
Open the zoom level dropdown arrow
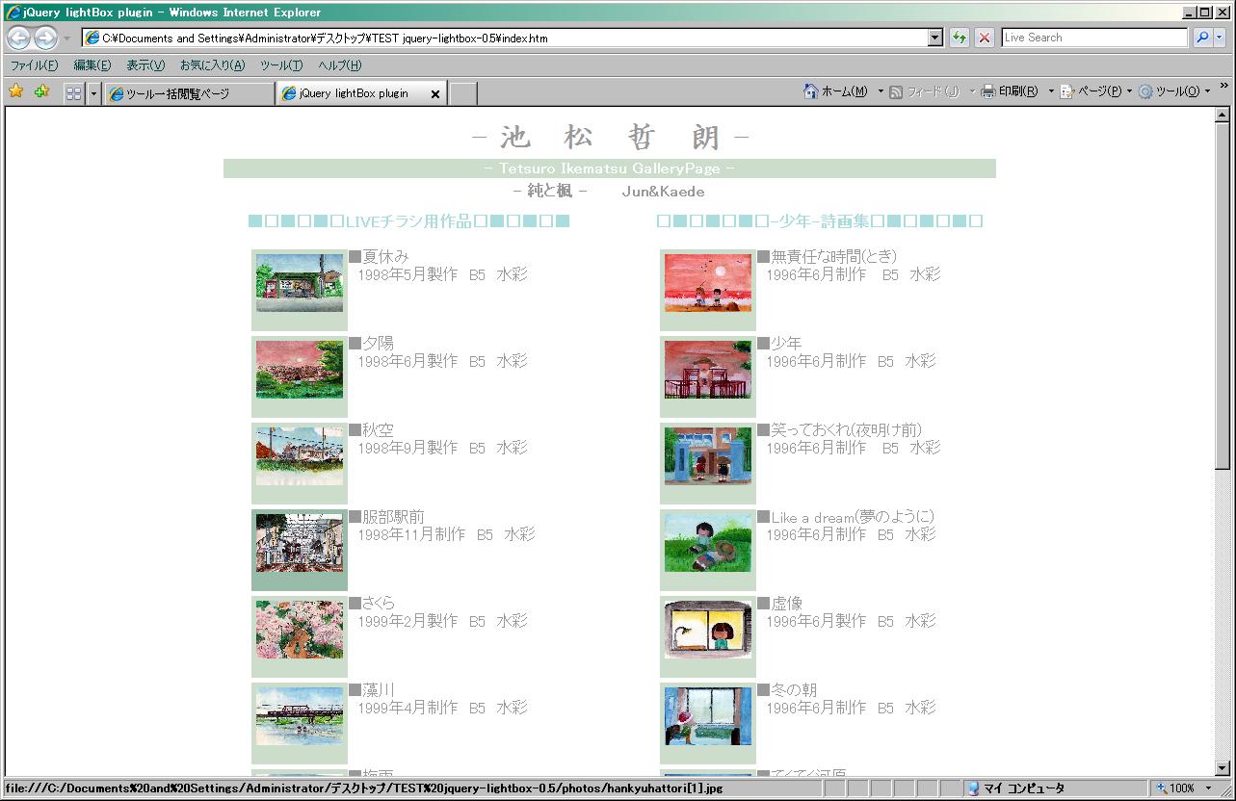tap(1209, 788)
